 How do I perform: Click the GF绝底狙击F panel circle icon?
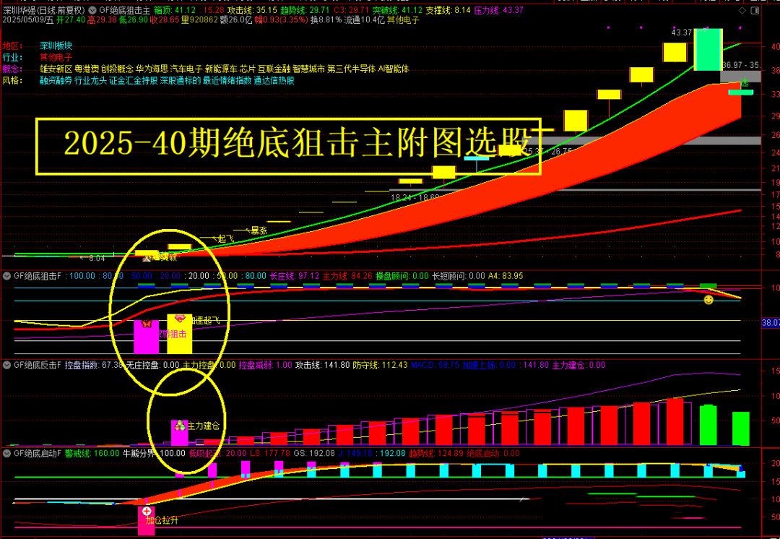[x=6, y=276]
